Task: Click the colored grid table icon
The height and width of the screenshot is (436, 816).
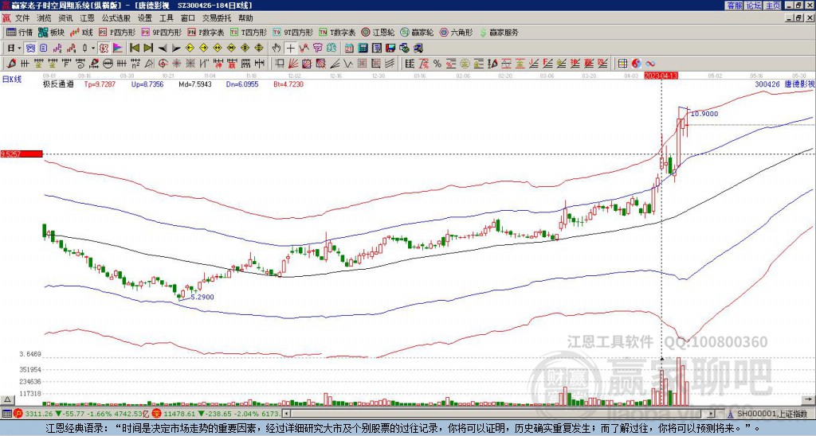Action: (x=622, y=64)
